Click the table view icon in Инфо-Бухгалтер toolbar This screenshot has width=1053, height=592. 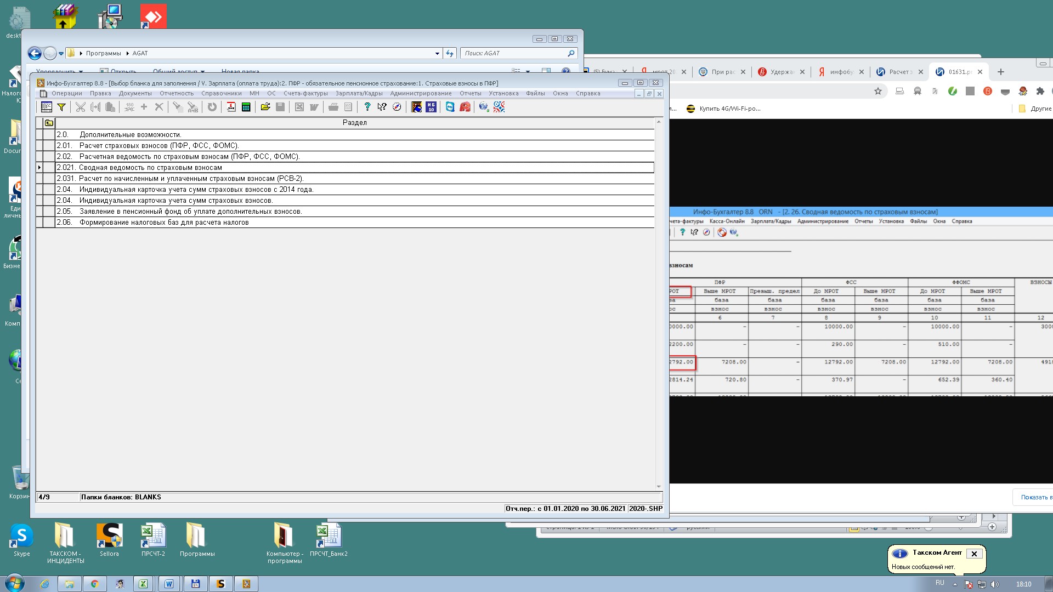pos(47,107)
